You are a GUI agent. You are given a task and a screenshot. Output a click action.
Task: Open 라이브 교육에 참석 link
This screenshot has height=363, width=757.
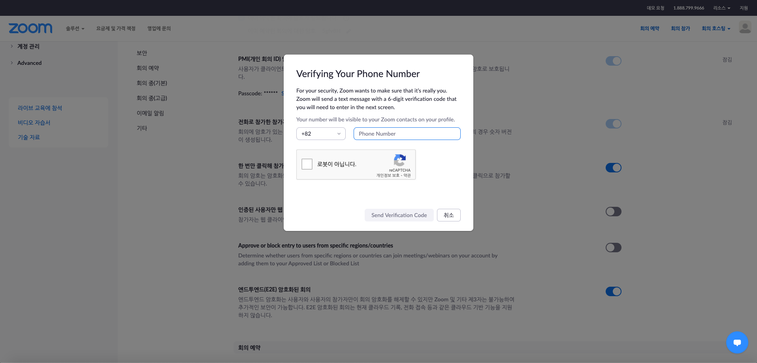click(x=40, y=108)
